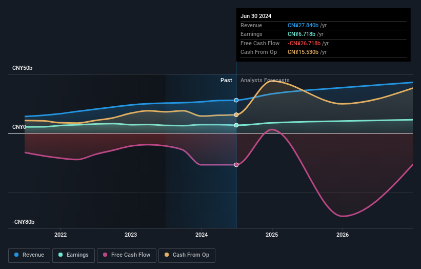Click the -CN¥26.718b free cash flow value

(x=304, y=43)
